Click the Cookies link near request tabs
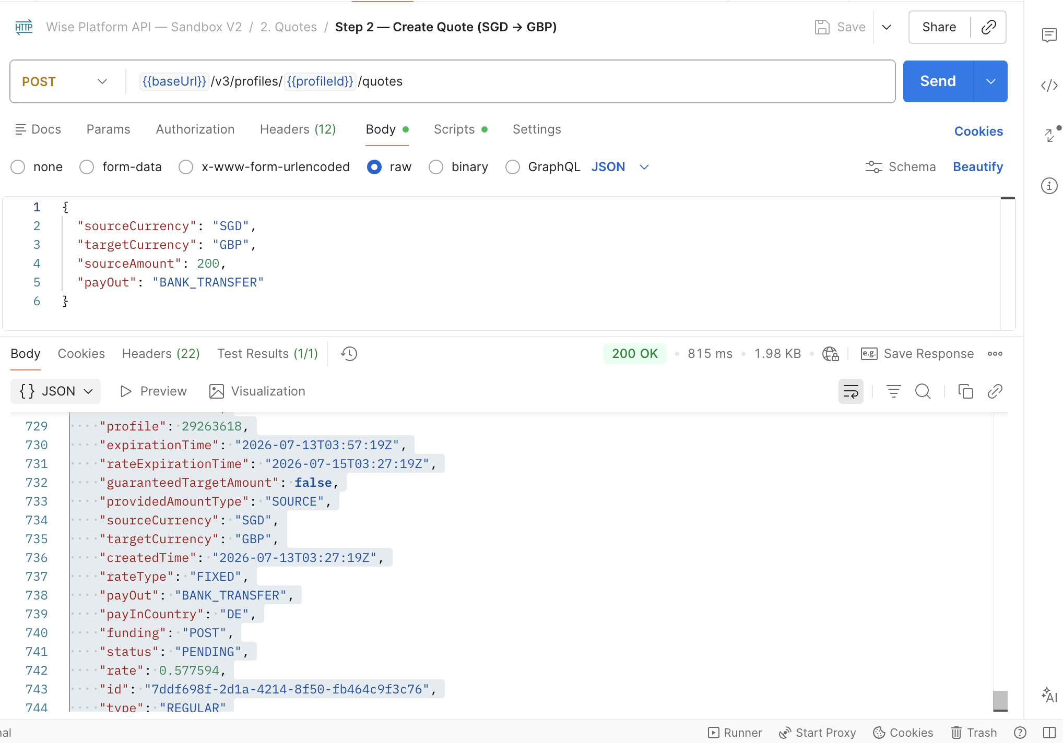This screenshot has height=743, width=1063. click(x=978, y=131)
